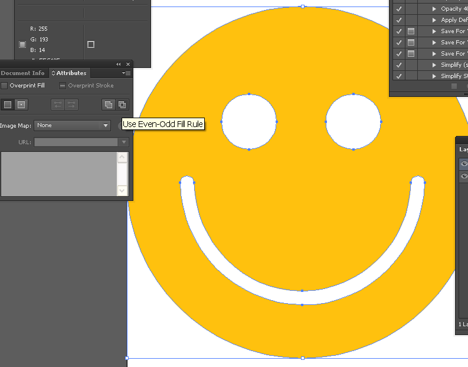Enable the Overprint Fill checkbox
The height and width of the screenshot is (367, 468).
point(4,86)
